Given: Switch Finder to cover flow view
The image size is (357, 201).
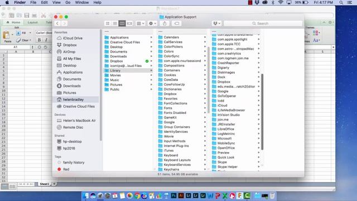Looking at the screenshot, I should (129, 23).
